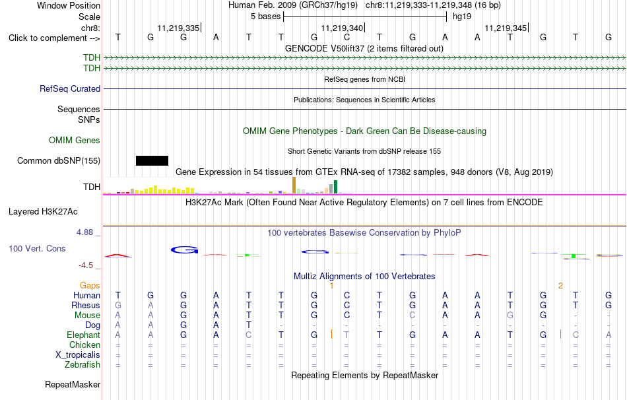The height and width of the screenshot is (400, 627).
Task: Click the Human species alignment row label
Action: 86,295
